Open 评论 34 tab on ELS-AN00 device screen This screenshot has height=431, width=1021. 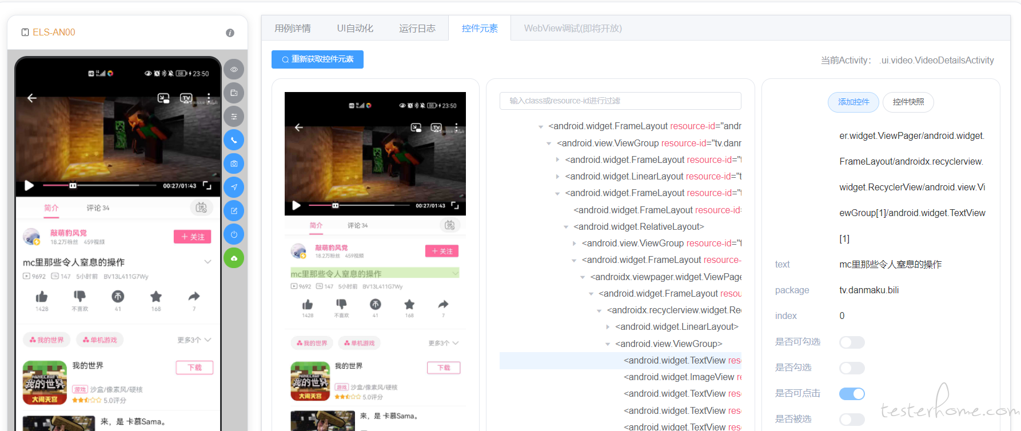[98, 208]
